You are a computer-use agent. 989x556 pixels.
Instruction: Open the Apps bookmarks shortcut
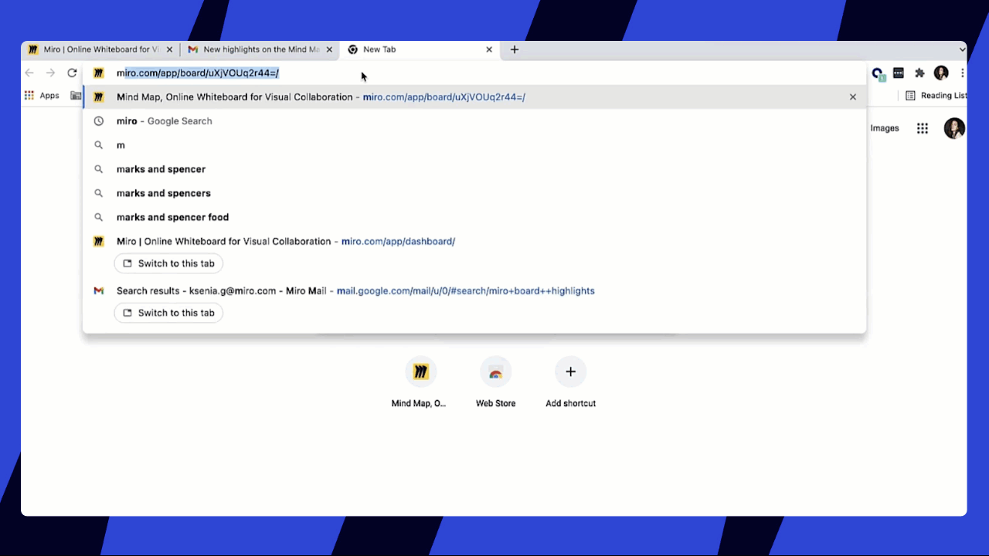[x=42, y=96]
